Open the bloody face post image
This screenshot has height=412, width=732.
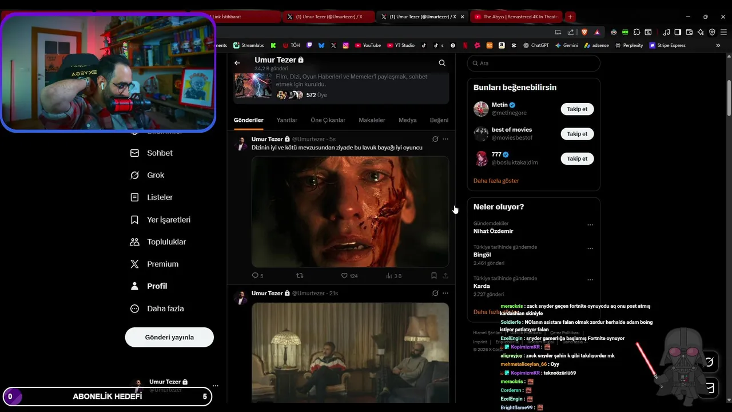point(350,212)
